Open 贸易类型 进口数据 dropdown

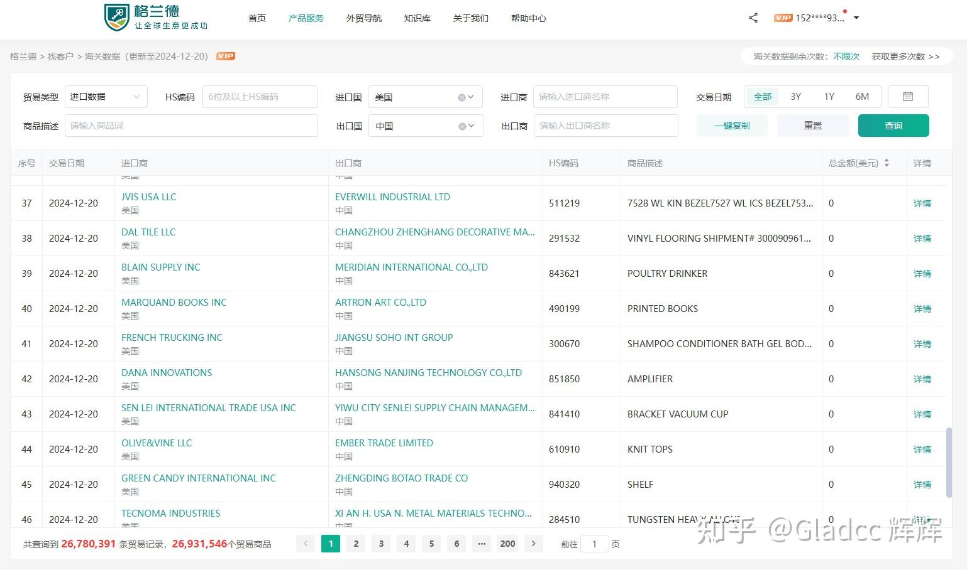coord(105,97)
